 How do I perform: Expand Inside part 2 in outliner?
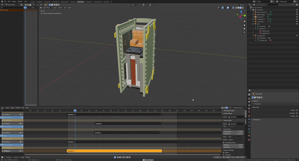click(253, 19)
